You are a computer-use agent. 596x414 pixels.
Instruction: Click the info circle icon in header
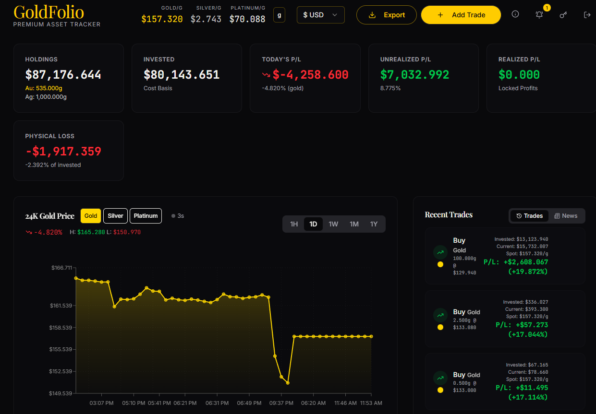515,14
